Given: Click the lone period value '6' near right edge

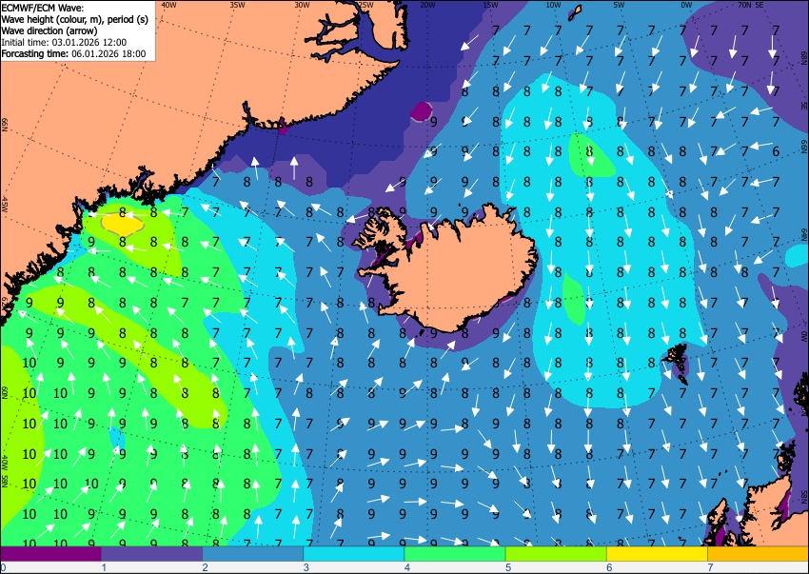Looking at the screenshot, I should pyautogui.click(x=776, y=151).
